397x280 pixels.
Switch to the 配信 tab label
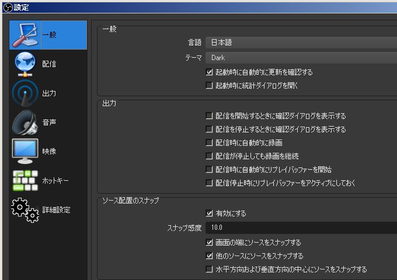click(x=50, y=64)
